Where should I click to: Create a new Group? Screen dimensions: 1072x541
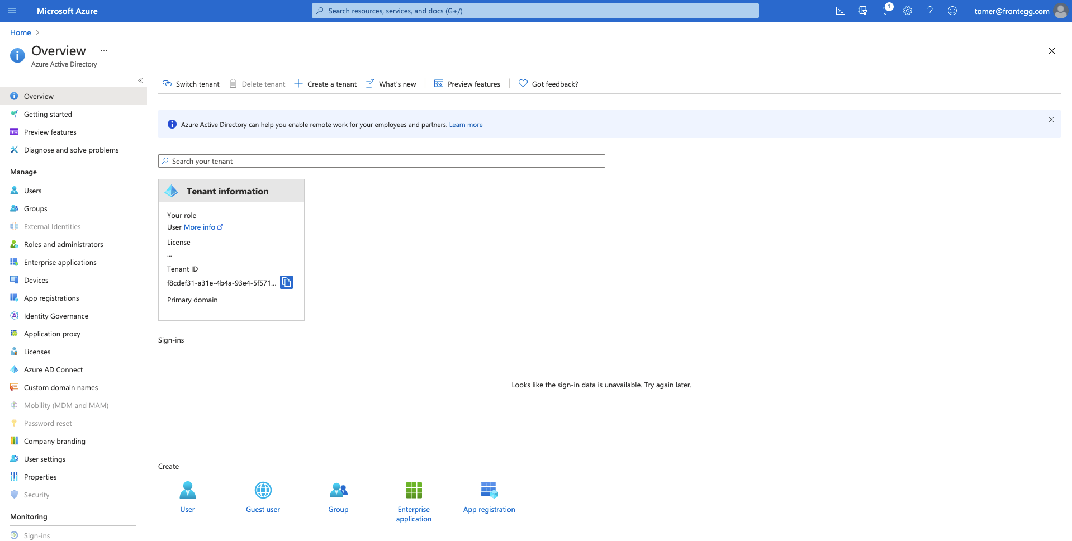click(x=338, y=497)
